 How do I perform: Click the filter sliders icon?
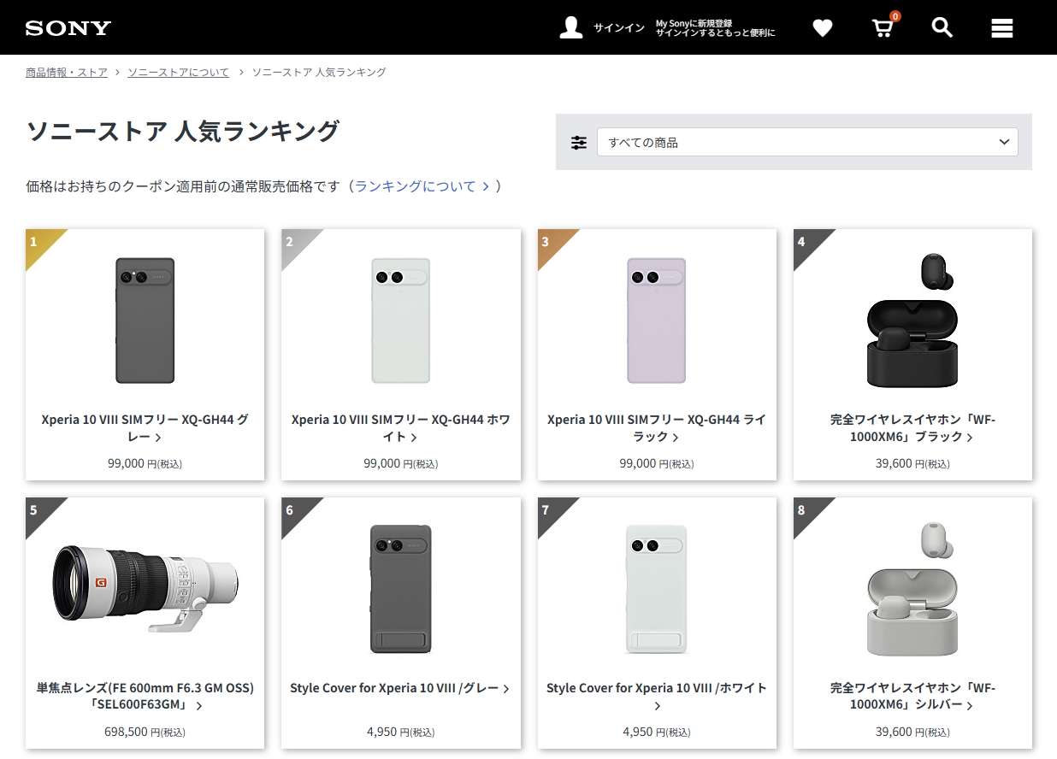(x=579, y=143)
